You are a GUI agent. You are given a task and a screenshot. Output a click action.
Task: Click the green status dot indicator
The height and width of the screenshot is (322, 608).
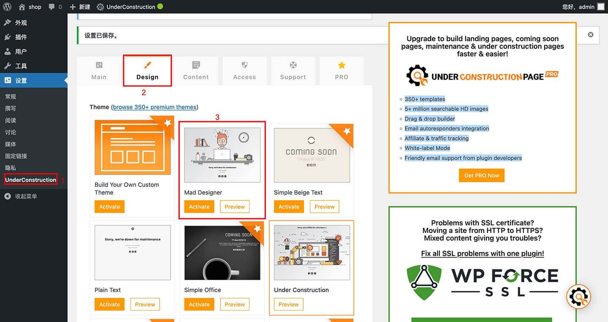click(160, 6)
